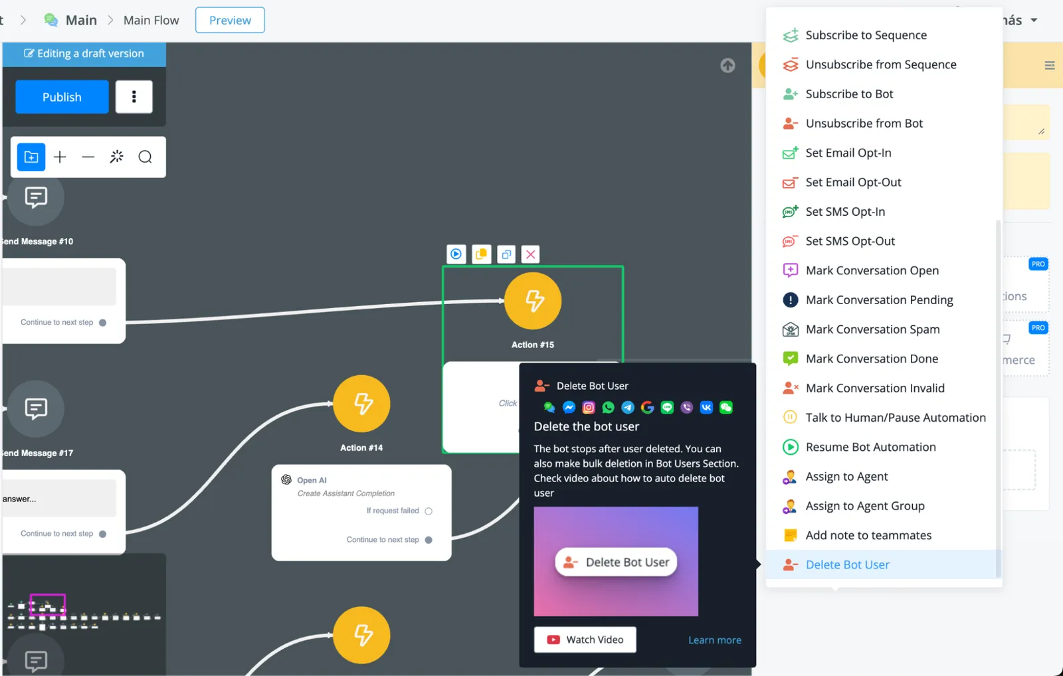
Task: Go to Main in the breadcrumb
Action: click(x=81, y=20)
